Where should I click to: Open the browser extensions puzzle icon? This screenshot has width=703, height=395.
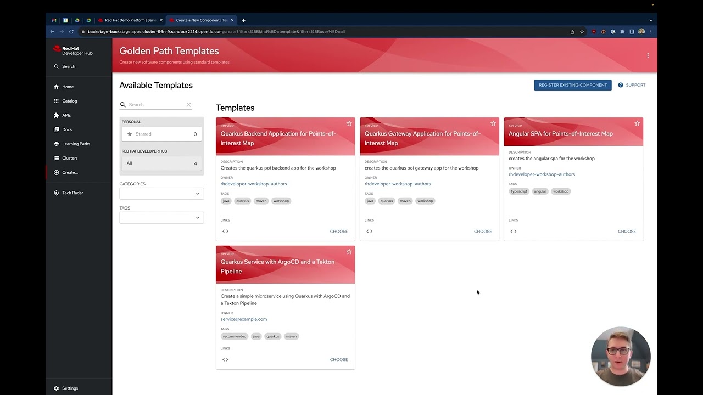(x=622, y=31)
